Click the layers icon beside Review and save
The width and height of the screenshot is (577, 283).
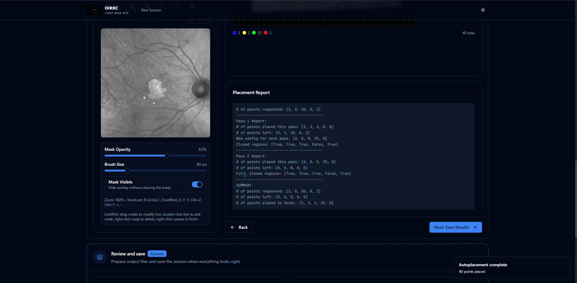coord(99,257)
